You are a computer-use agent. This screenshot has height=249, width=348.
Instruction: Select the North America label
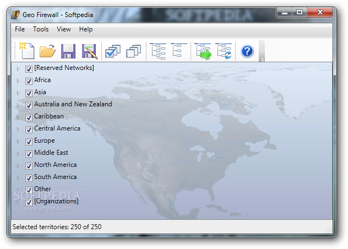coord(56,165)
